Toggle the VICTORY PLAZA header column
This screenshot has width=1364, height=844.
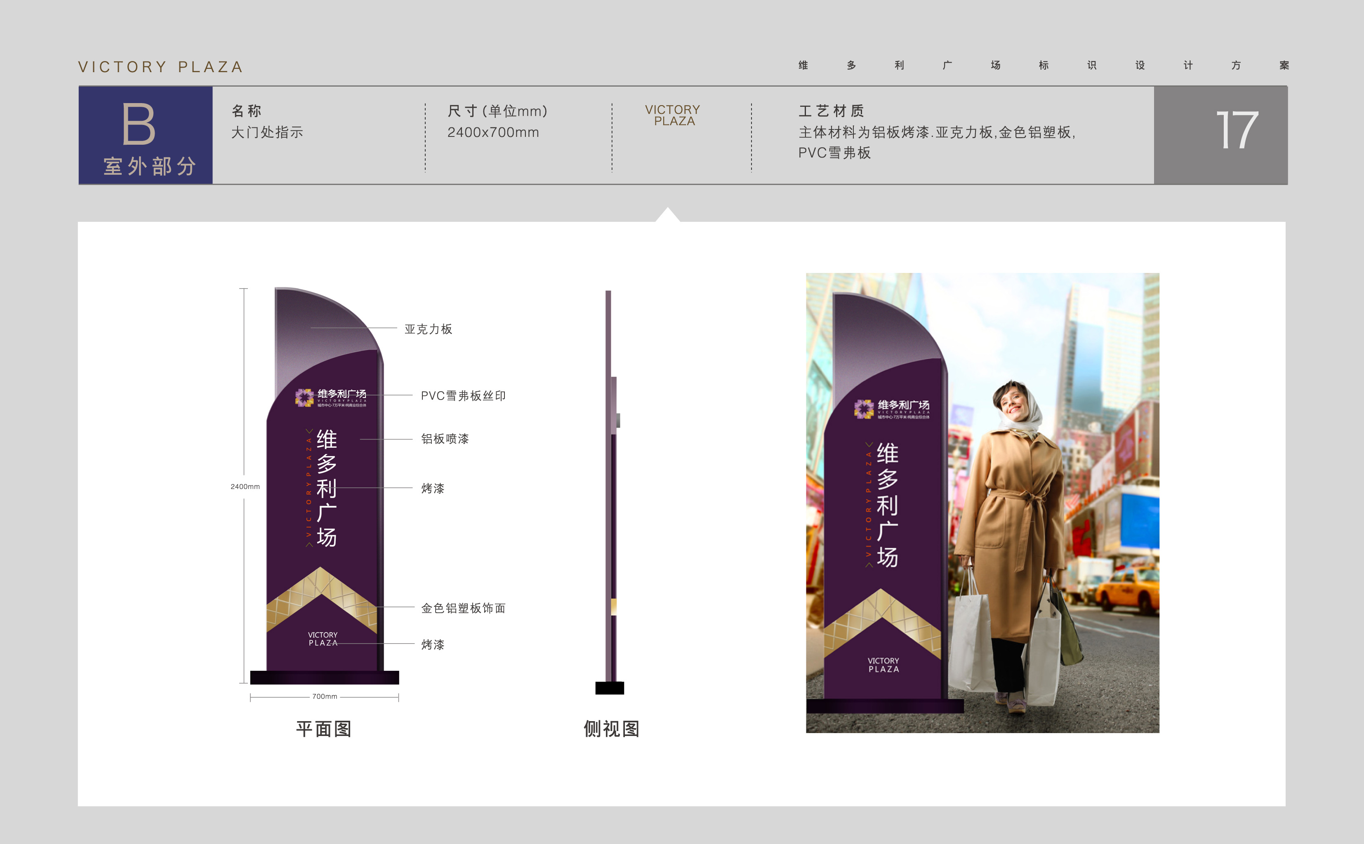(673, 116)
